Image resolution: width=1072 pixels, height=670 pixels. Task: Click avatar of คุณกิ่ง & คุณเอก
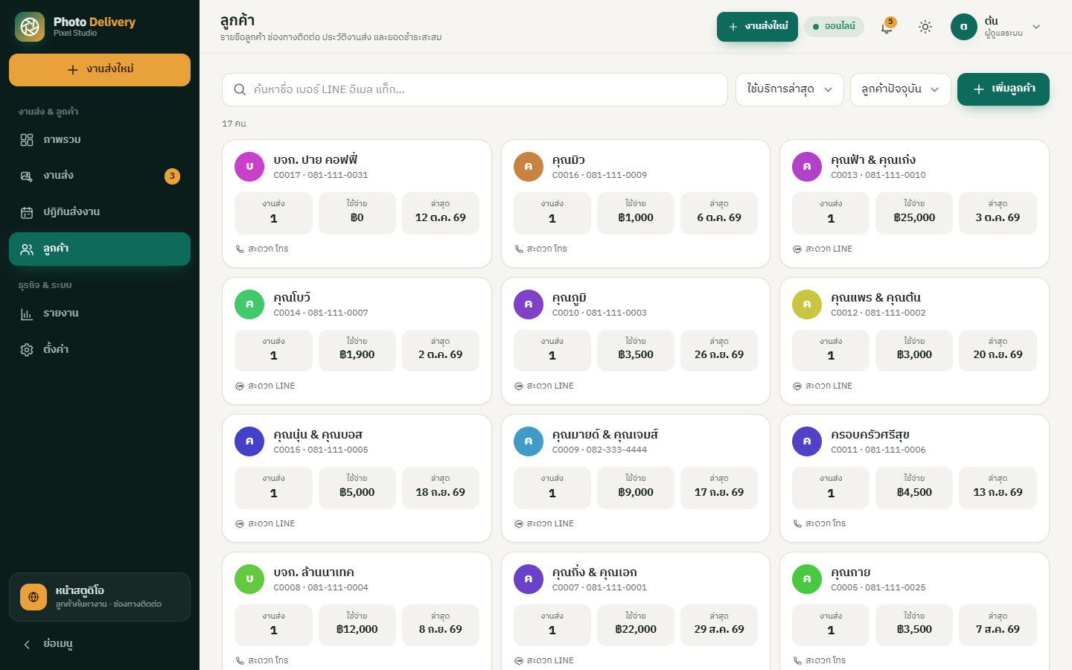(x=529, y=579)
